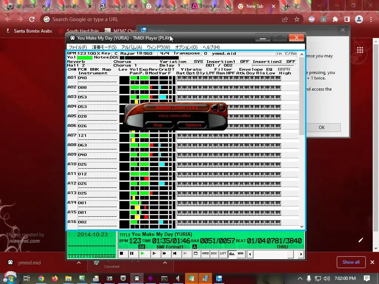
Task: Open the オプション(O) menu
Action: 186,47
